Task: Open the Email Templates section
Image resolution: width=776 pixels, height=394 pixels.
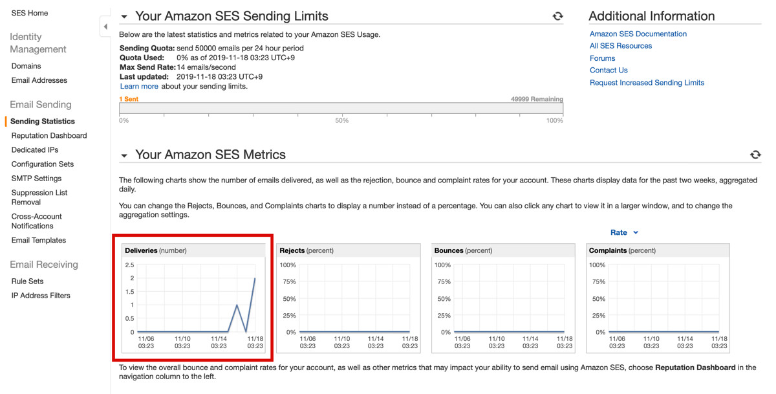Action: (39, 240)
